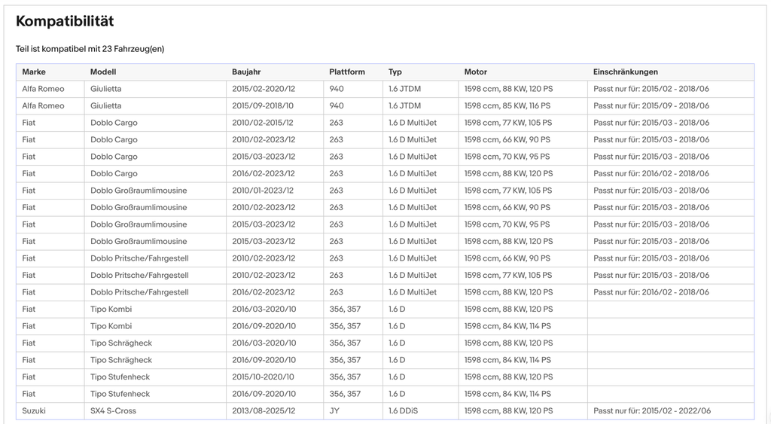Click the Doblo Cargo 2010/02-2015/12 row
The image size is (771, 424).
point(385,123)
